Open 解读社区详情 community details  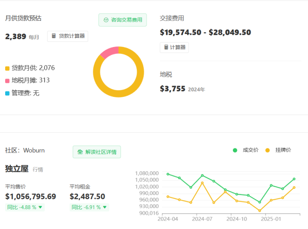click(97, 152)
